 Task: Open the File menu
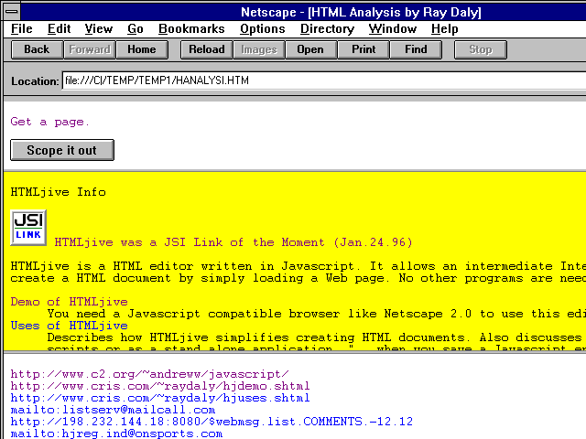coord(22,29)
